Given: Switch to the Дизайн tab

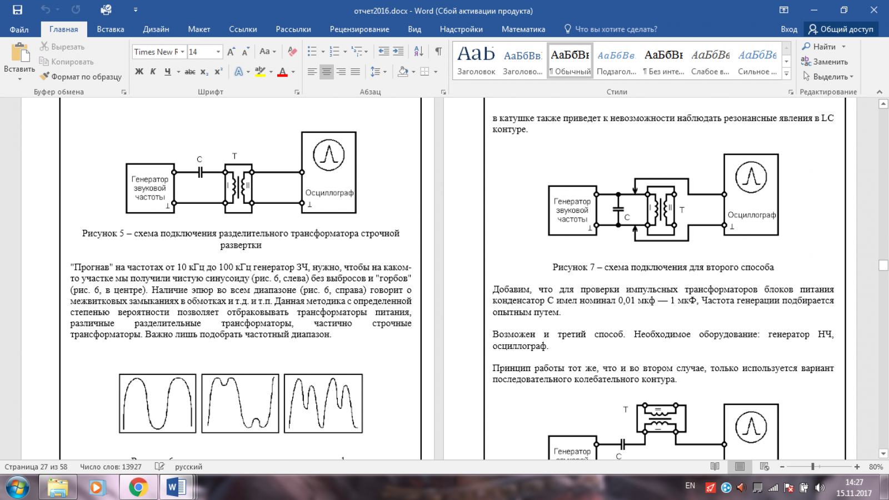Looking at the screenshot, I should pos(156,29).
